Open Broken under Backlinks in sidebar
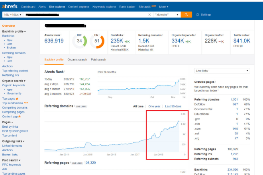263x175 pixels. point(11,48)
